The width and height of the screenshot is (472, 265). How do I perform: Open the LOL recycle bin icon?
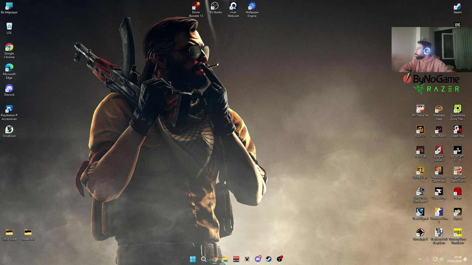coord(9,28)
